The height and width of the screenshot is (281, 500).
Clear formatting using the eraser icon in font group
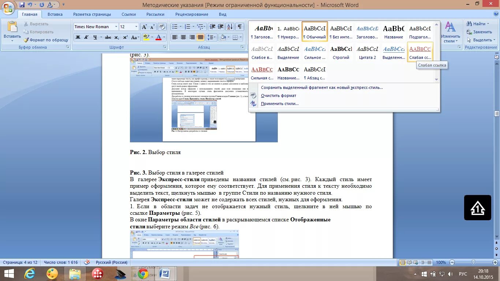pos(162,27)
